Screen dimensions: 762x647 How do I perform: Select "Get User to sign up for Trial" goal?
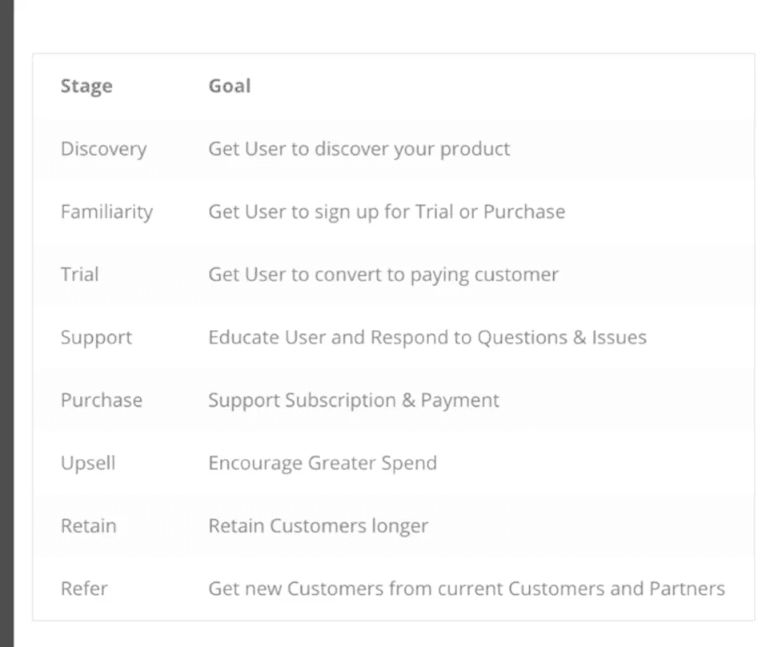click(387, 212)
